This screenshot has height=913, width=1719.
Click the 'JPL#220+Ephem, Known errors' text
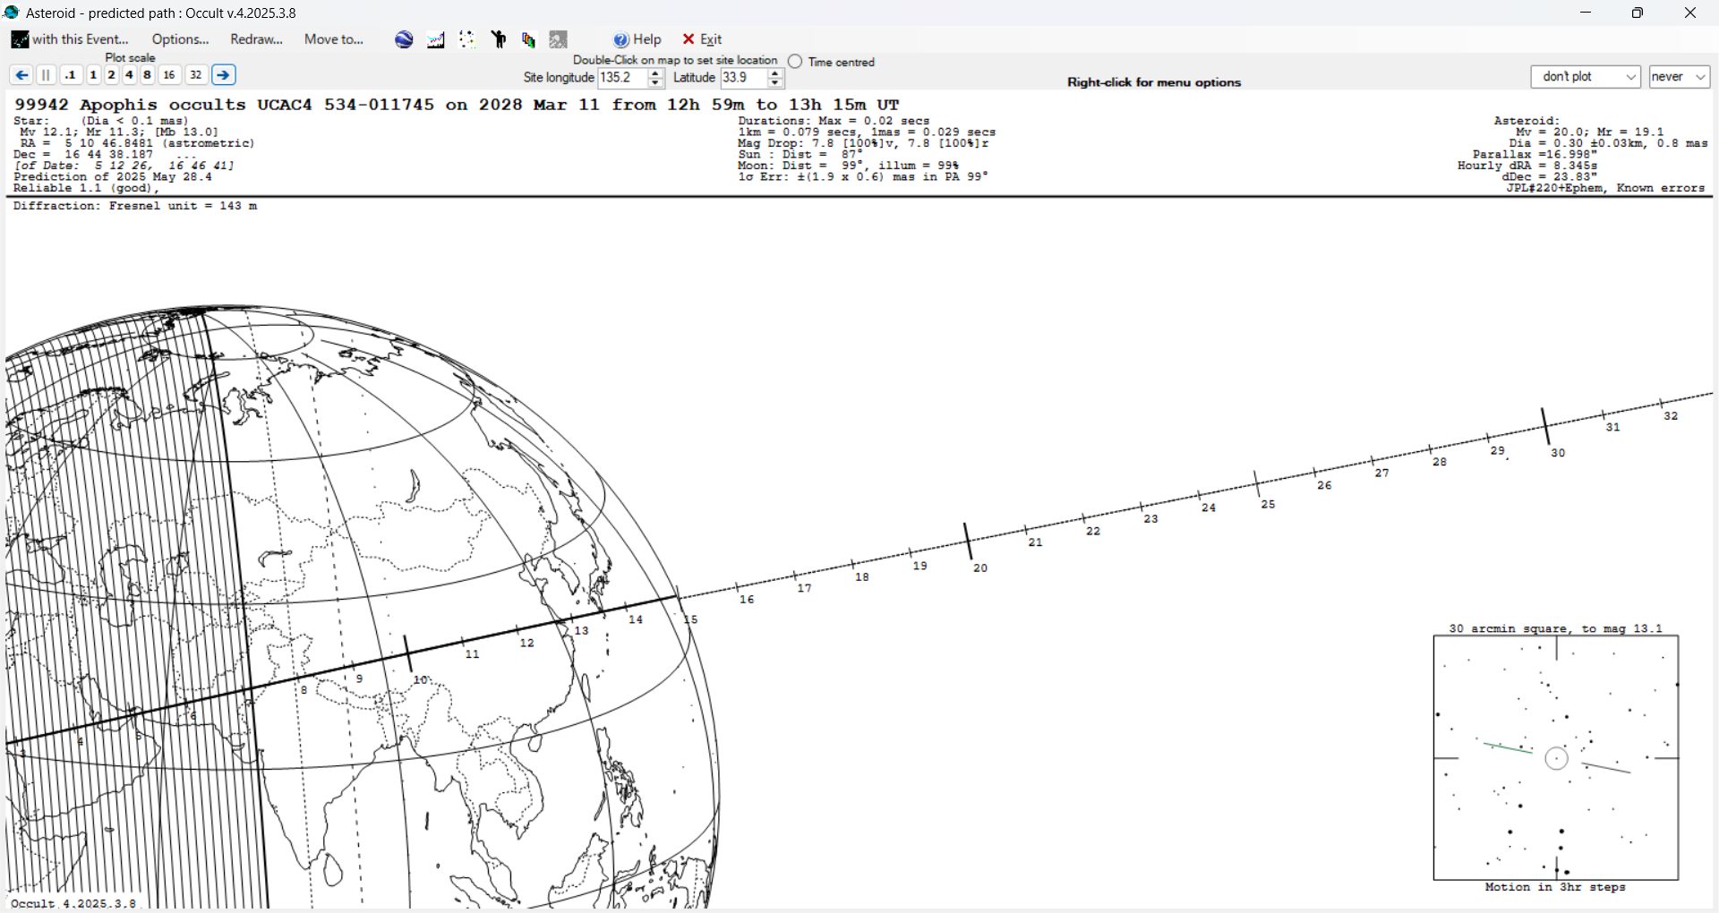pyautogui.click(x=1605, y=188)
